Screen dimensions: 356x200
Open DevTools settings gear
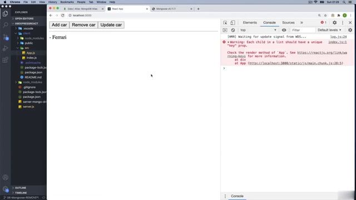pos(334,23)
